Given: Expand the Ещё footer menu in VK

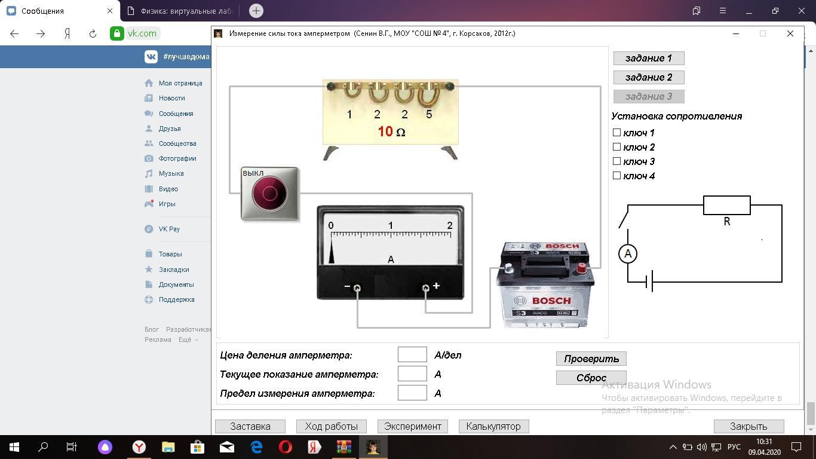Looking at the screenshot, I should coord(188,339).
